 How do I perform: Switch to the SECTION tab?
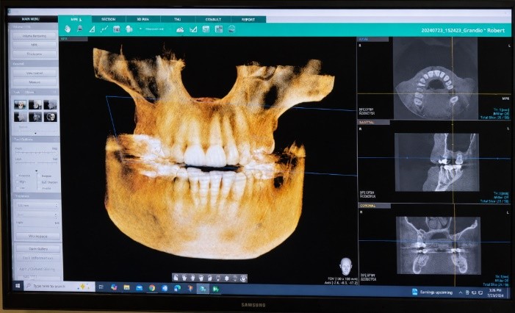[109, 19]
